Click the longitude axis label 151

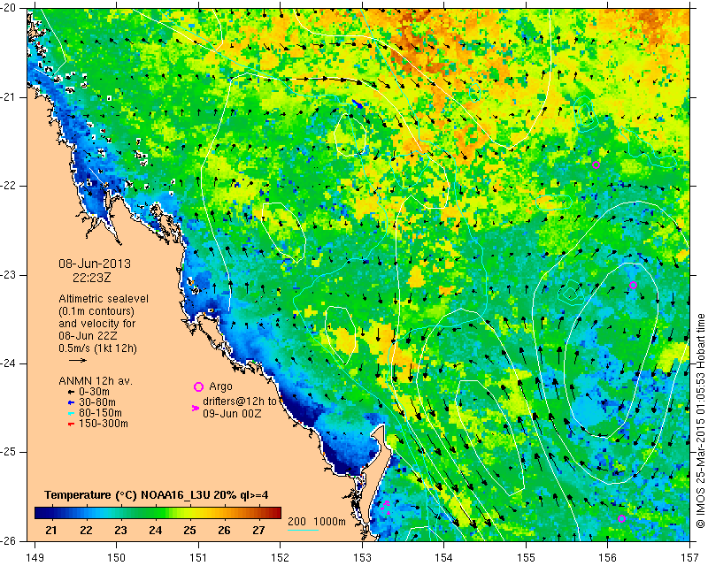pyautogui.click(x=198, y=558)
